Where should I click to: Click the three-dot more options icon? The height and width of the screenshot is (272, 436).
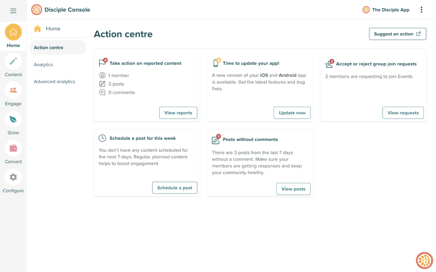pyautogui.click(x=421, y=10)
